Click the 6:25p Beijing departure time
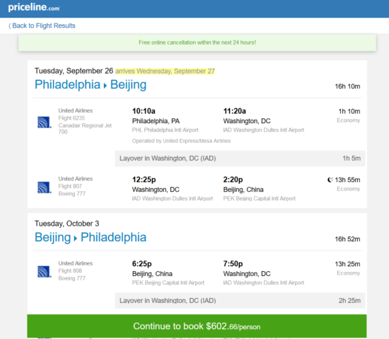Screen dimensions: 389x339 [x=141, y=263]
